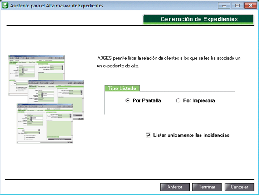This screenshot has height=195, width=259.
Task: Minimize the Asistente window
Action: (224, 6)
